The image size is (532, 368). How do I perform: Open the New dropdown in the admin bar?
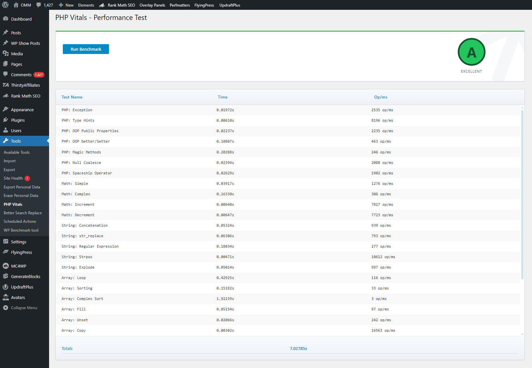[x=66, y=5]
